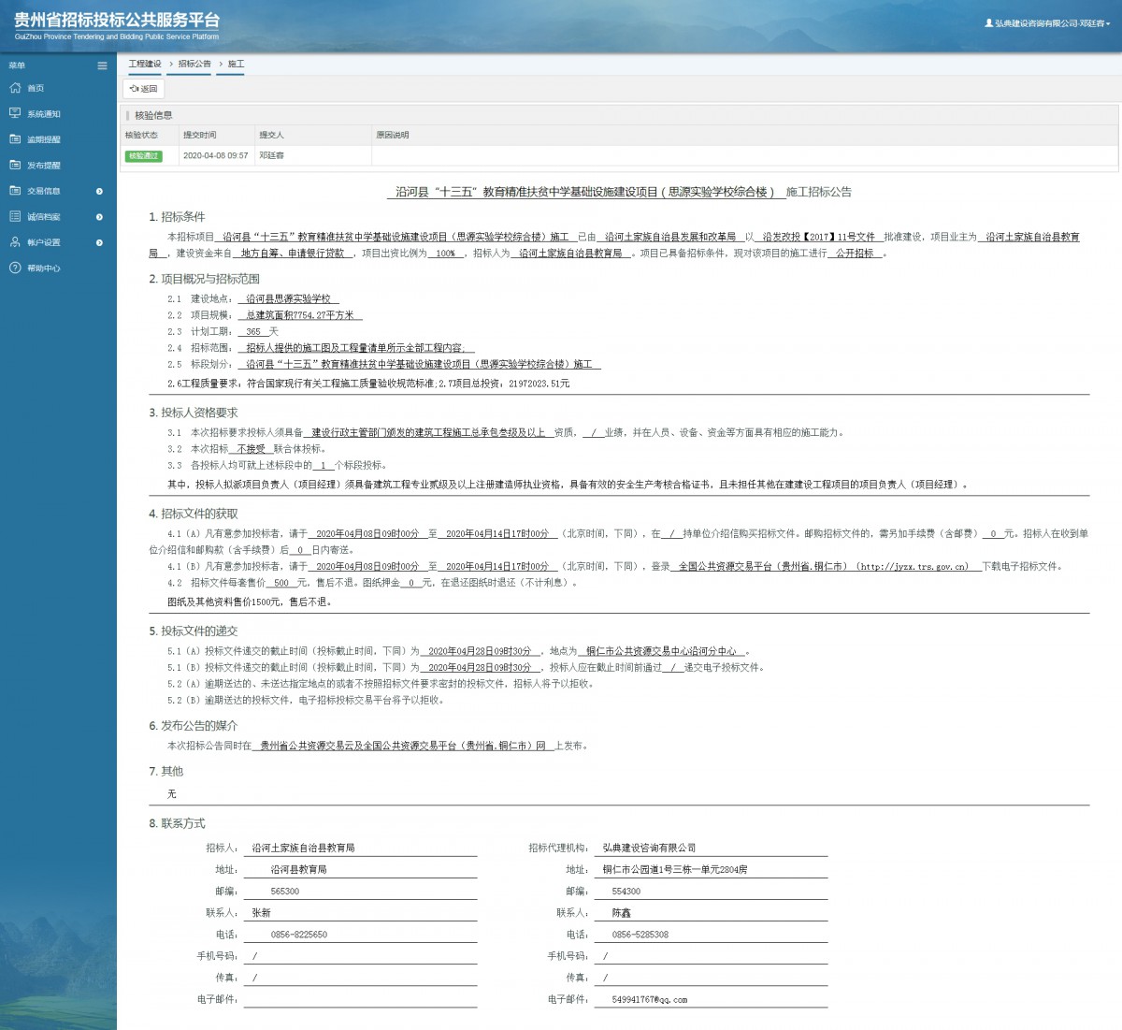Click the user avatar icon in header
This screenshot has width=1122, height=1030.
pyautogui.click(x=988, y=23)
